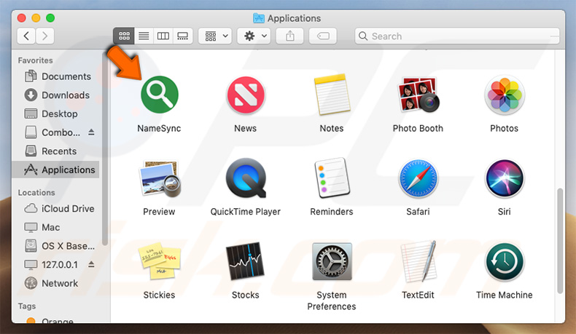This screenshot has height=334, width=576.
Task: Click the sidebar scrollbar
Action: click(105, 148)
